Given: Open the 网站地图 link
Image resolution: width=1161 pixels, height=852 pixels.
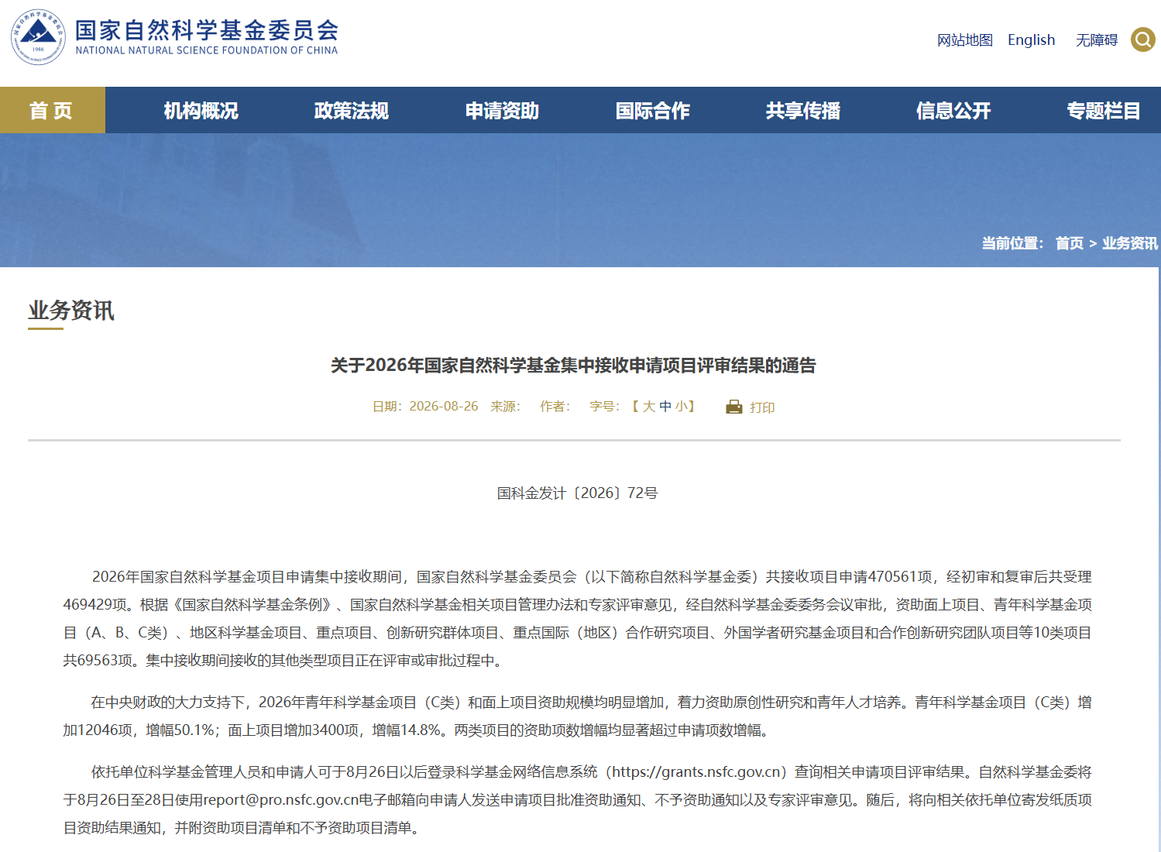Looking at the screenshot, I should [965, 40].
